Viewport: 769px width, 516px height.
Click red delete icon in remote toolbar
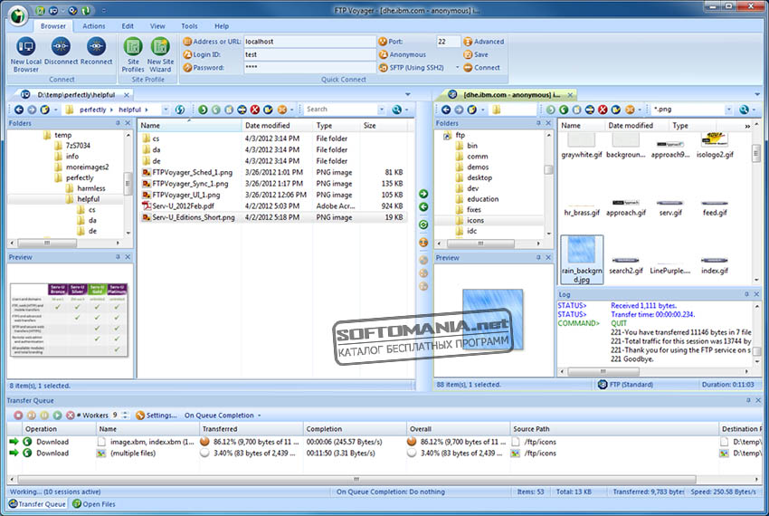[603, 110]
